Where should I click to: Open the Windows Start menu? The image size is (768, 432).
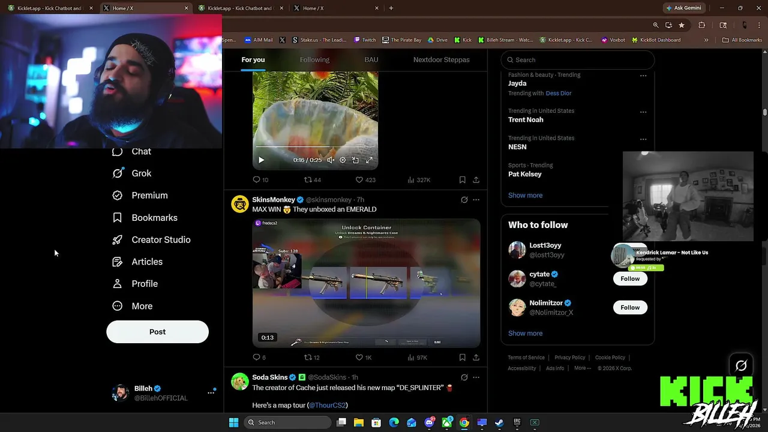(233, 422)
